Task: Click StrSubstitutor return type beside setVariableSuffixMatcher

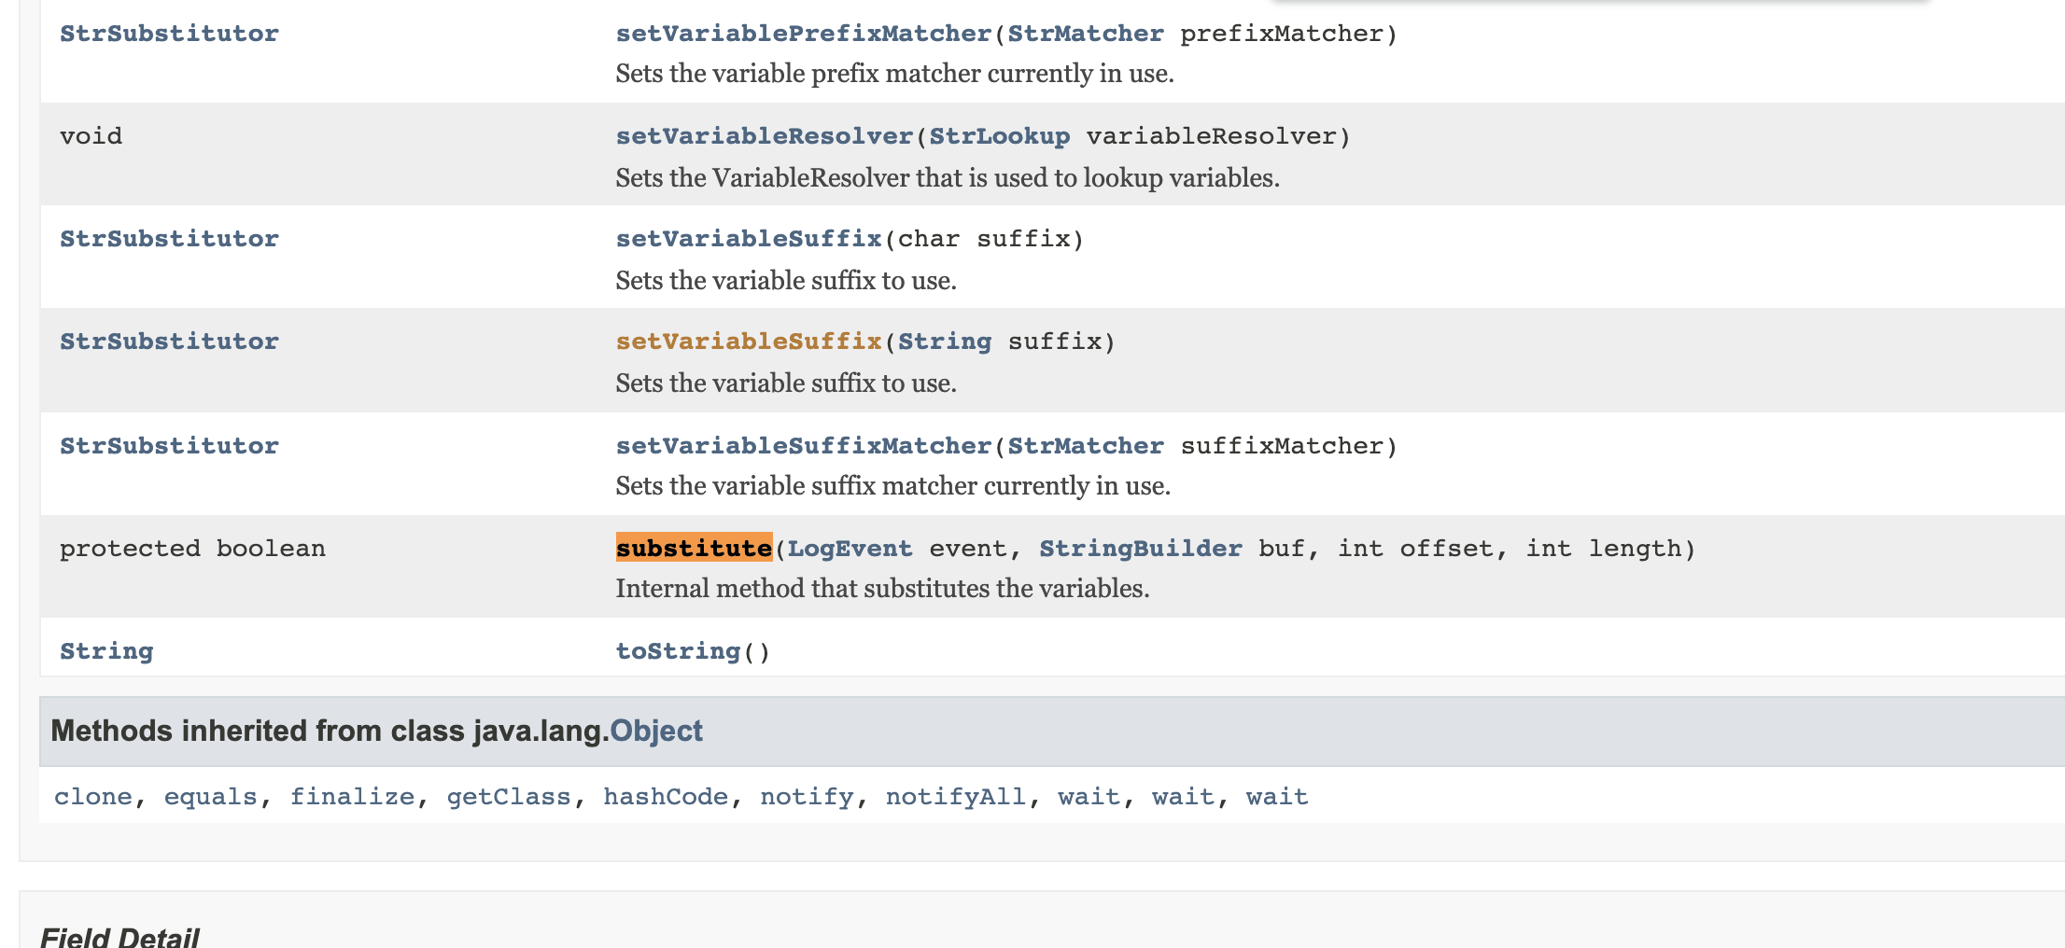Action: [169, 446]
